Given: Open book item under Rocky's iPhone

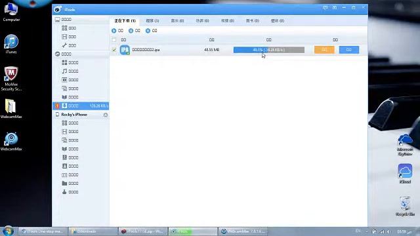Looking at the screenshot, I should click(x=80, y=149).
